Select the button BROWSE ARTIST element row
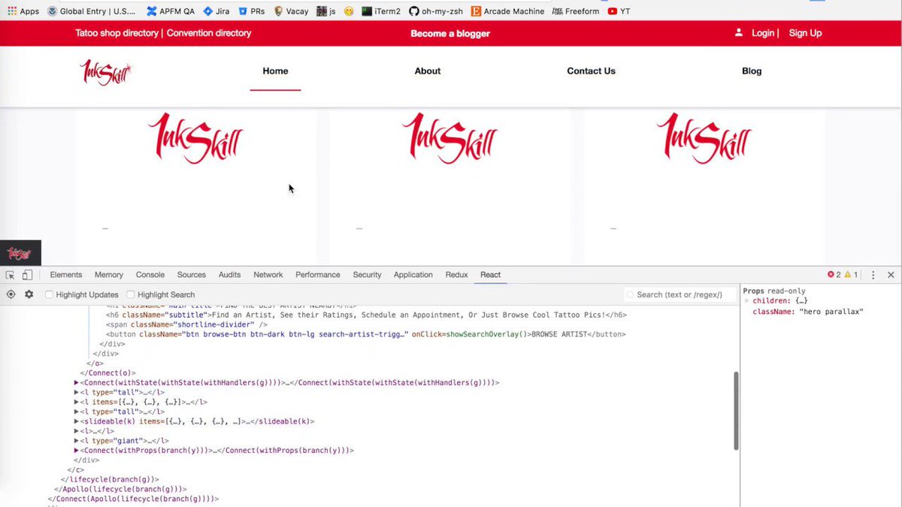 [x=365, y=334]
